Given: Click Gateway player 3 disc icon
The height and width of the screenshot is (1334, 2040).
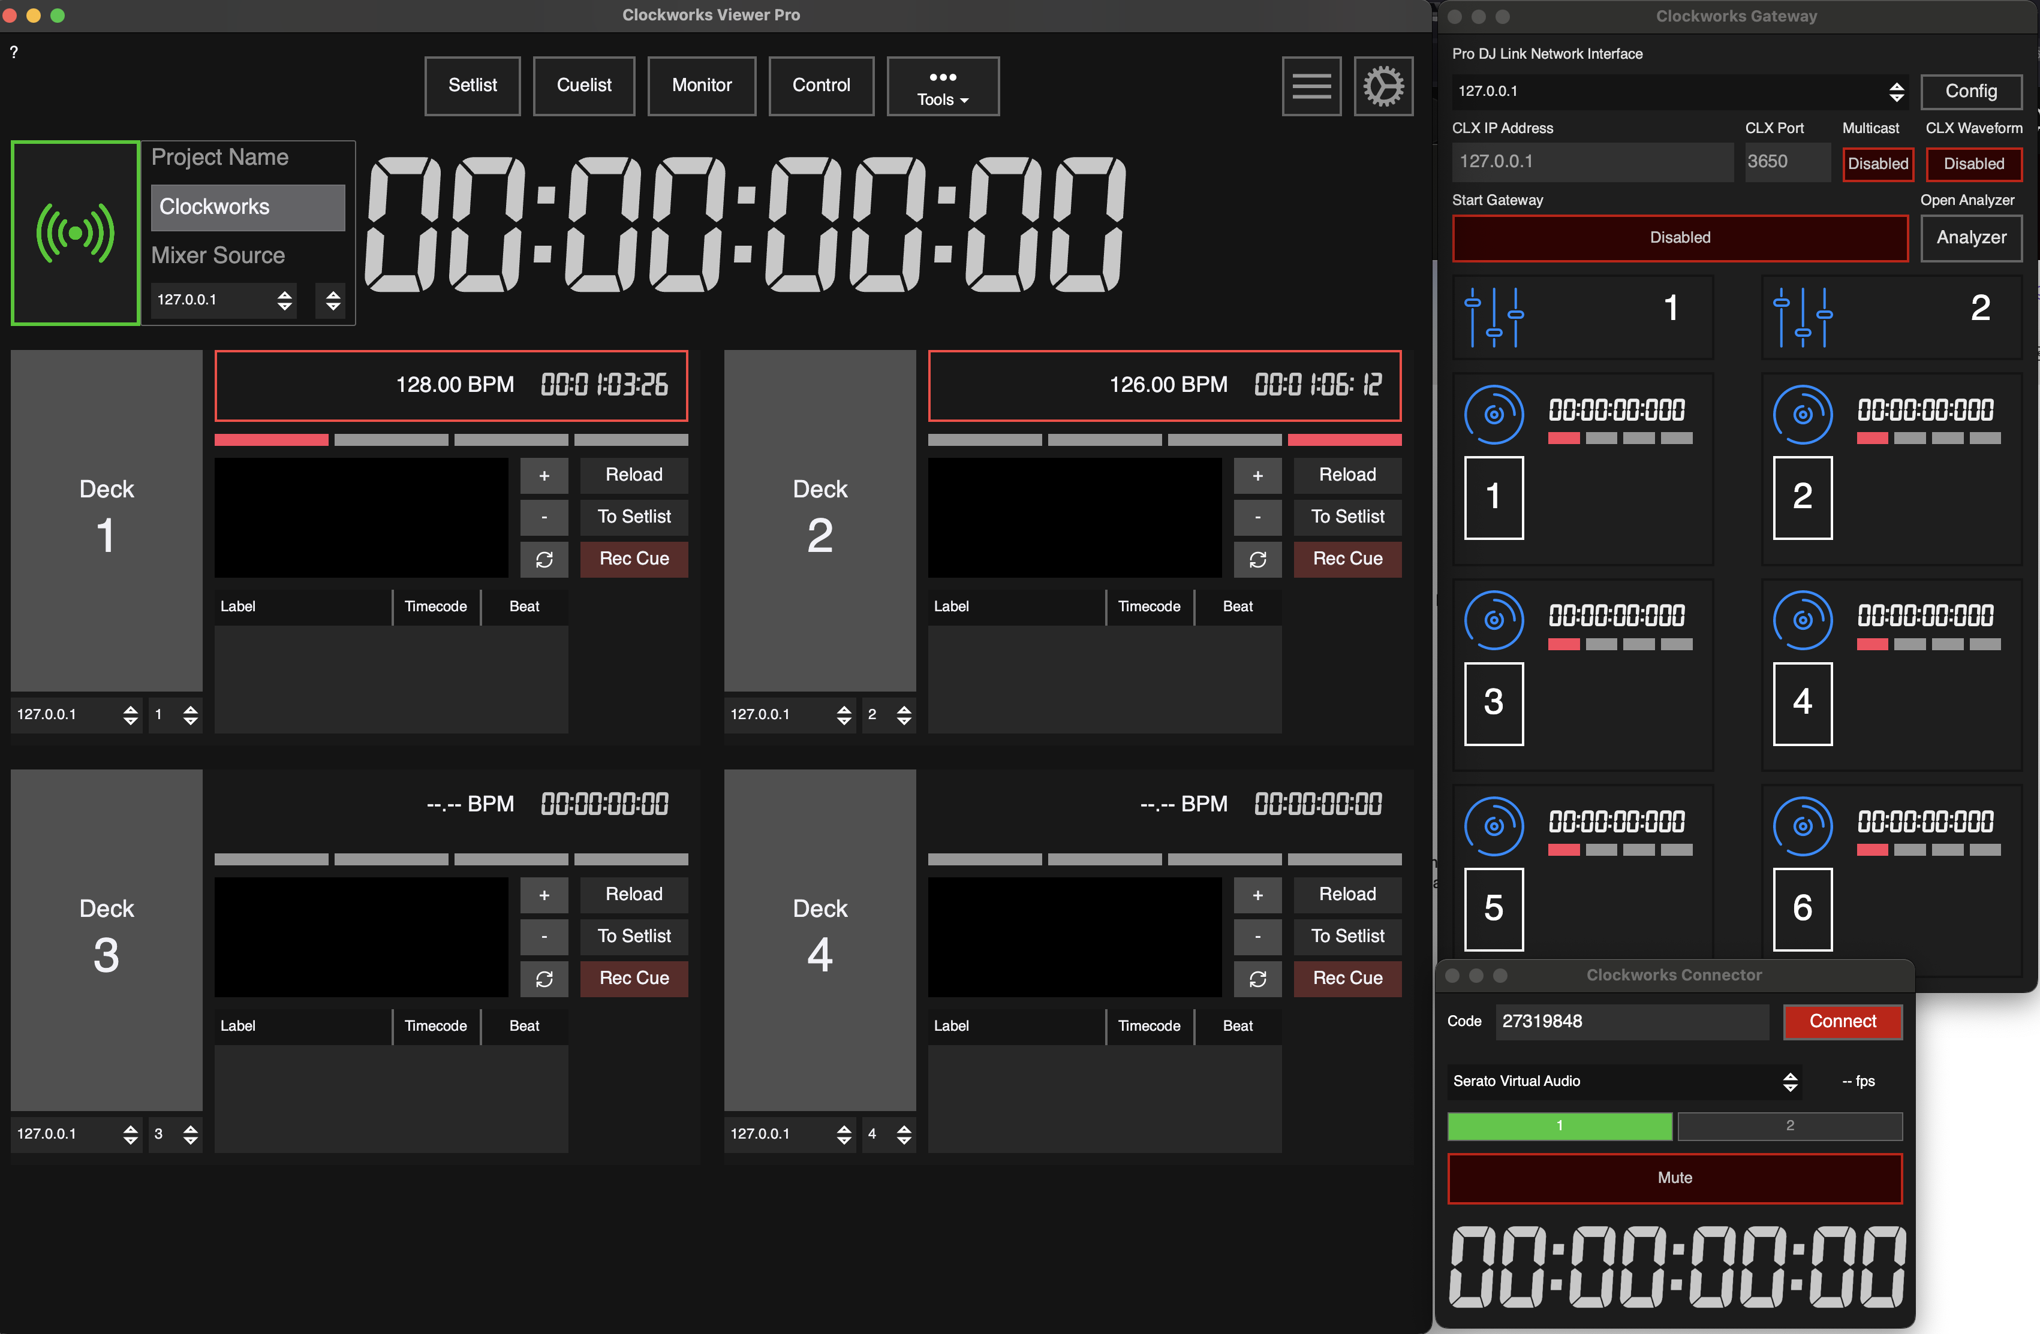Looking at the screenshot, I should pos(1494,620).
